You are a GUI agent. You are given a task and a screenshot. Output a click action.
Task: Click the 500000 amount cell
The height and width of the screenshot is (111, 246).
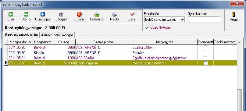(64, 63)
